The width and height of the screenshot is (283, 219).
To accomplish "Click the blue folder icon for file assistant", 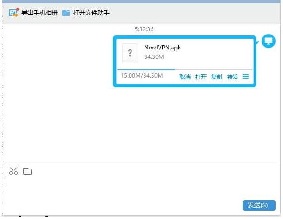I will 66,13.
